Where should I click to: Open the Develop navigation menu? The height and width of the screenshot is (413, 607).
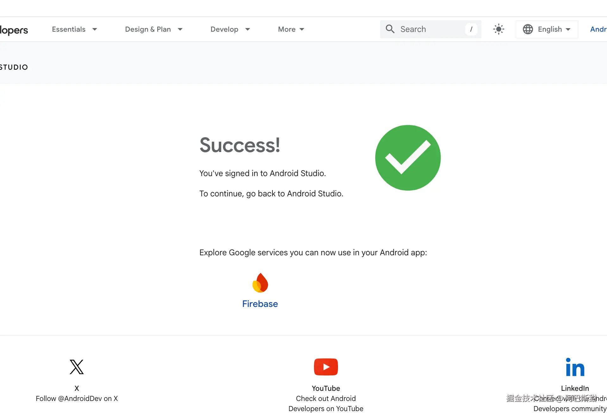pyautogui.click(x=230, y=29)
